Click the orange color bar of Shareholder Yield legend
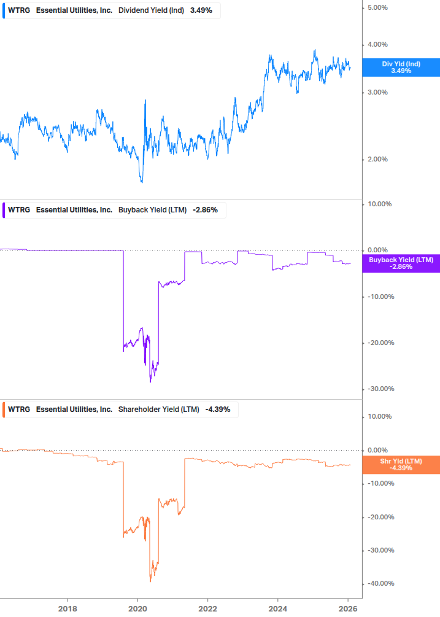Image resolution: width=440 pixels, height=617 pixels. pos(4,409)
